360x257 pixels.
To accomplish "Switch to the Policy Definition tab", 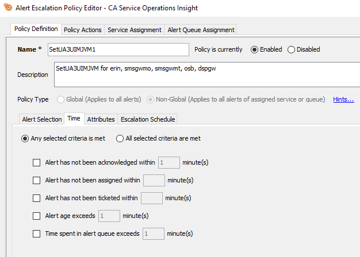I will coord(36,29).
